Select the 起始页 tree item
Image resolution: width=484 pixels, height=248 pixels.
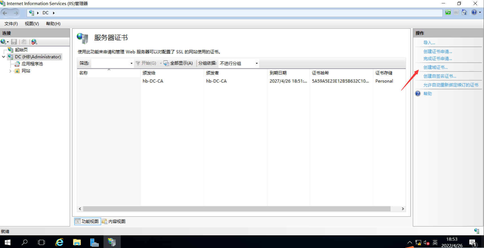[21, 50]
